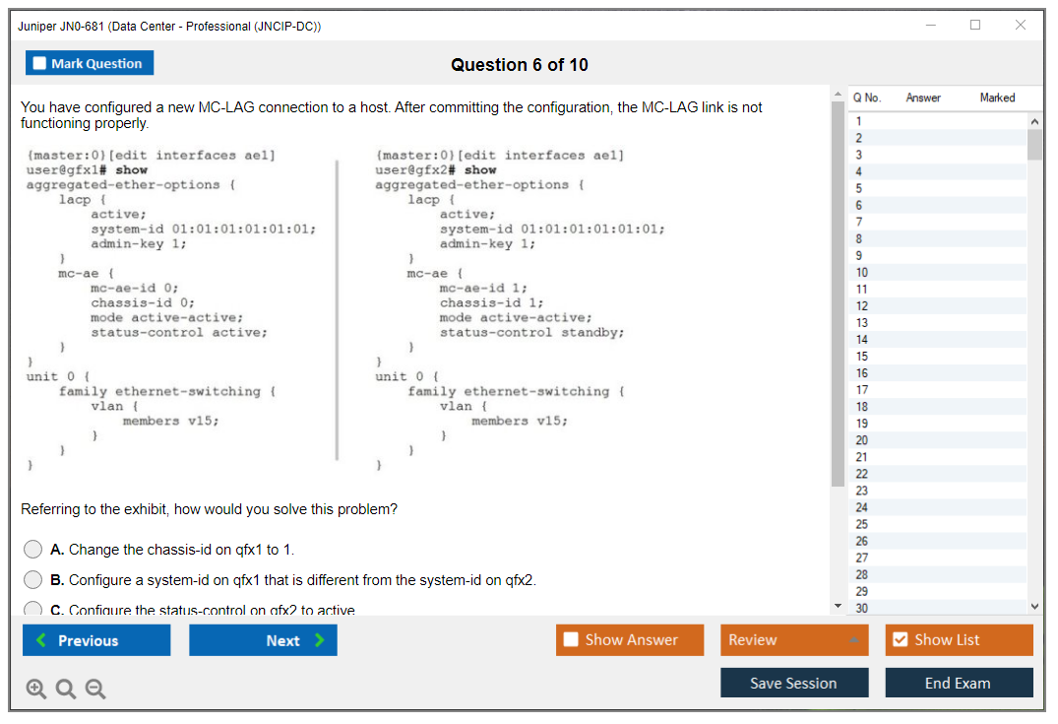Tick the Mark Question checkbox

pos(40,64)
